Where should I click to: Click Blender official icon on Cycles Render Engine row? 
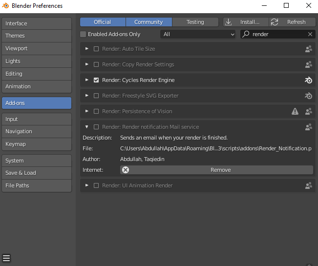pos(308,80)
